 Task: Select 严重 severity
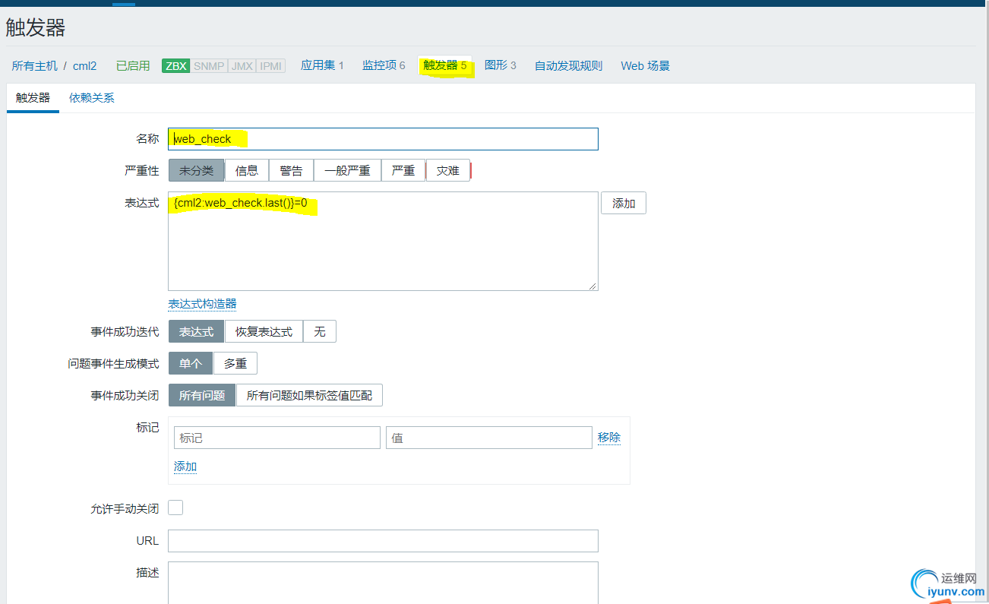[403, 171]
